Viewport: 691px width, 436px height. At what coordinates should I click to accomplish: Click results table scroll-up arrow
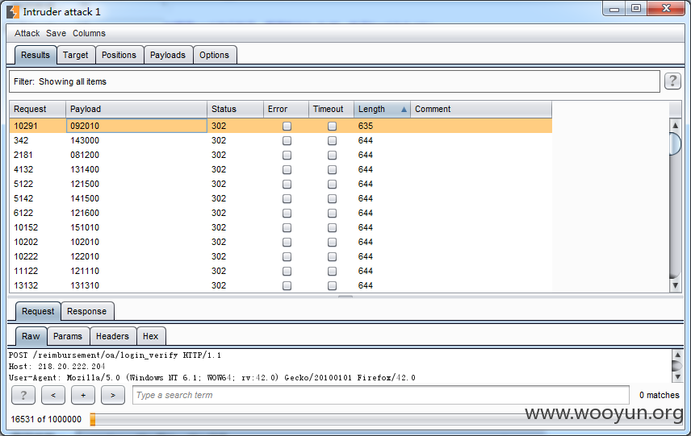[x=675, y=126]
